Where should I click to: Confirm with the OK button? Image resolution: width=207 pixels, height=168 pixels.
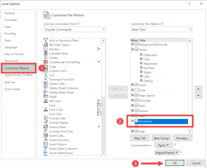coord(175,163)
